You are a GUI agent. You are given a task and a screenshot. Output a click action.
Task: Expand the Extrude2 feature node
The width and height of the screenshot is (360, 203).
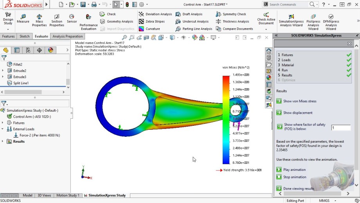coord(3,71)
